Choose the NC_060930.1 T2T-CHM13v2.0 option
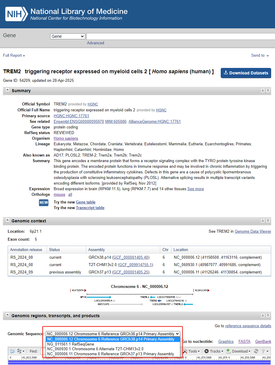Image resolution: width=275 pixels, height=365 pixels. pos(95,349)
